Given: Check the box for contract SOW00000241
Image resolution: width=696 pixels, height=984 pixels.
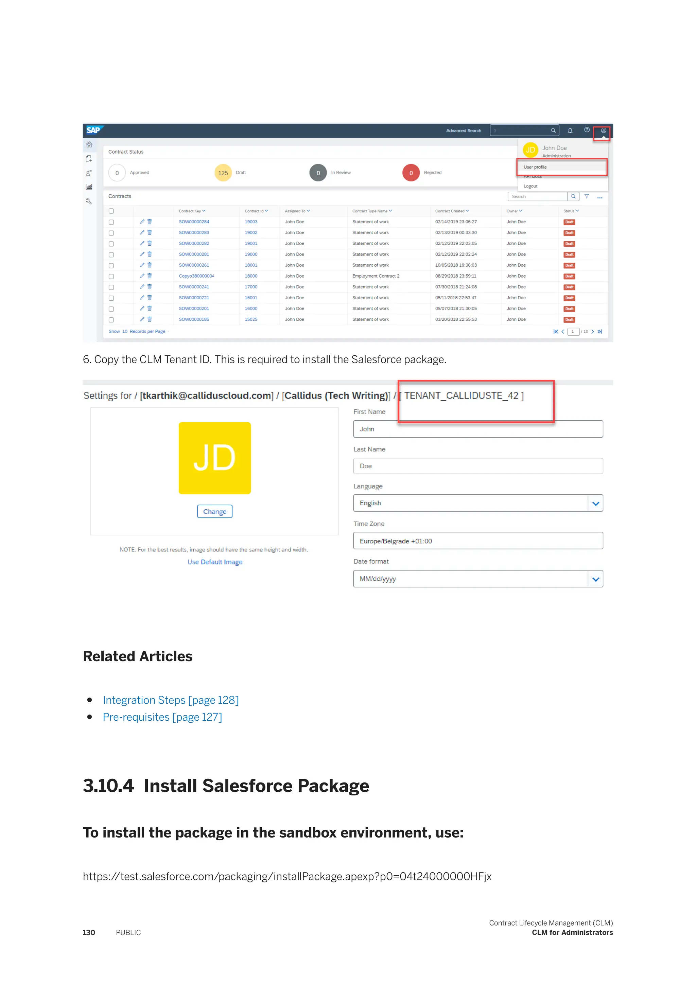Looking at the screenshot, I should [111, 287].
